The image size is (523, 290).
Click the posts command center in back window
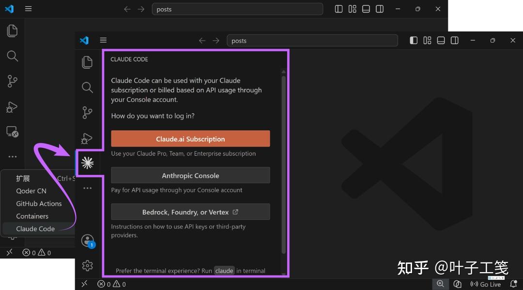tap(237, 9)
